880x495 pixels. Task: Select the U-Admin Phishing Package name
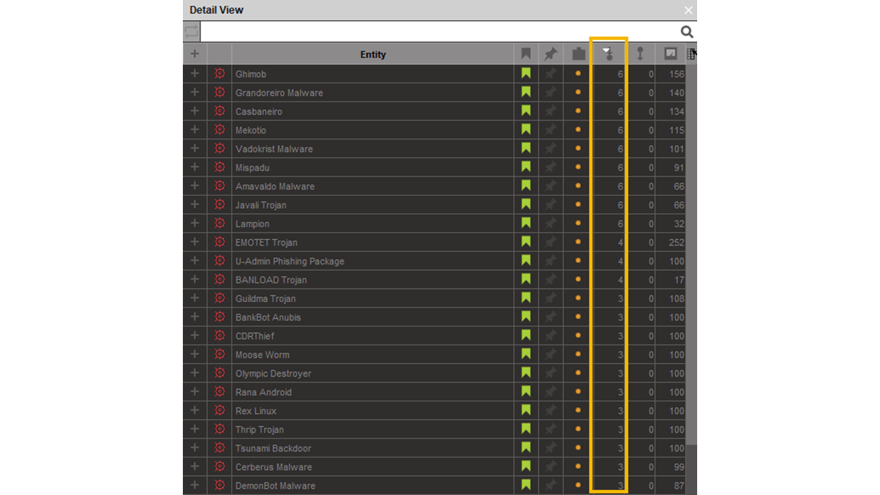290,261
